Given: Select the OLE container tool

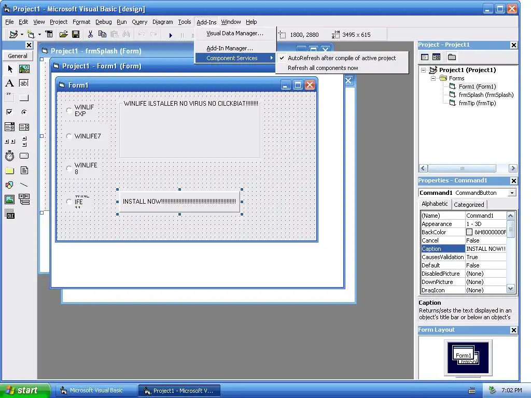Looking at the screenshot, I should click(10, 214).
